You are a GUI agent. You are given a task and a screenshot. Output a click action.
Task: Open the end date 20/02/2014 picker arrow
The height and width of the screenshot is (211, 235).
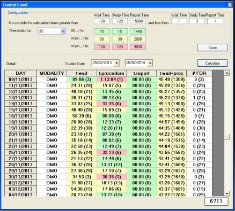150,63
